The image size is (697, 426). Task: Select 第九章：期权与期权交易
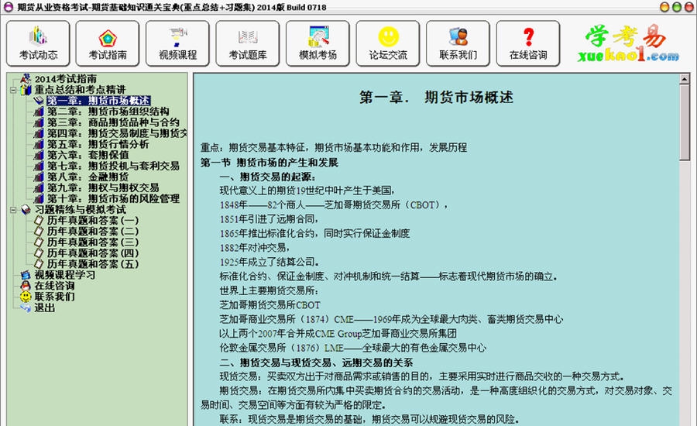pos(103,187)
